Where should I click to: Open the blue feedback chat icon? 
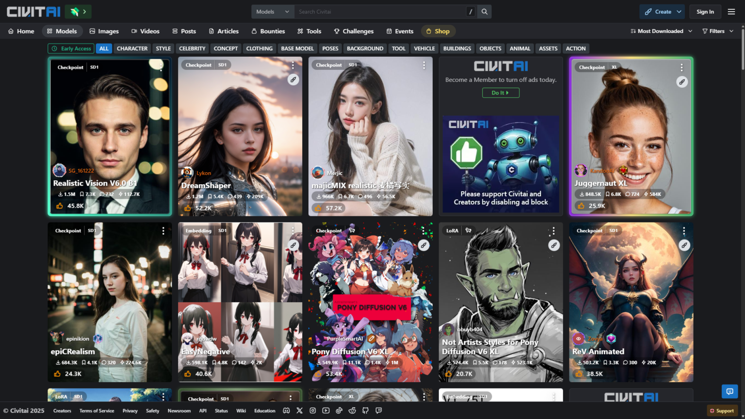coord(729,391)
